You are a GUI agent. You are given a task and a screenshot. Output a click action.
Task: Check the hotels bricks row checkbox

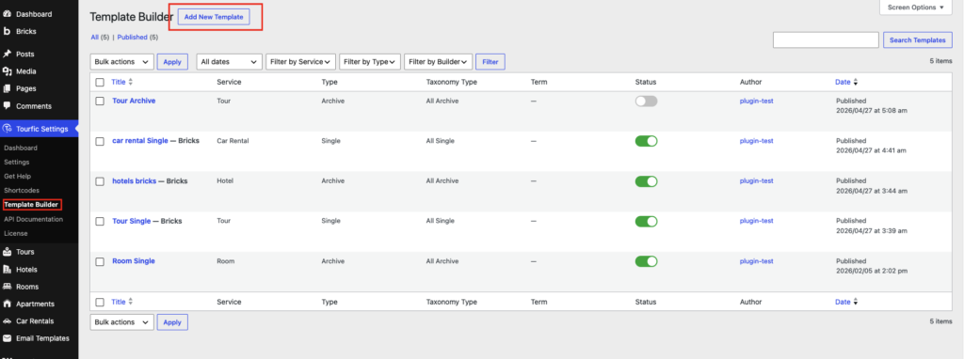[100, 181]
